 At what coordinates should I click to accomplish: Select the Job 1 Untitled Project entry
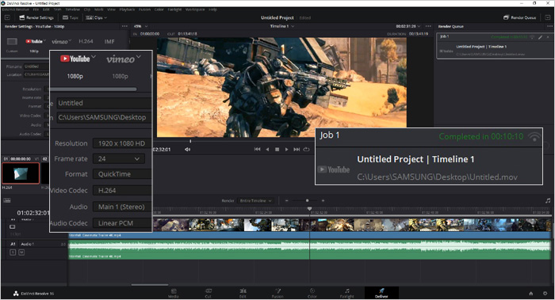pyautogui.click(x=496, y=46)
